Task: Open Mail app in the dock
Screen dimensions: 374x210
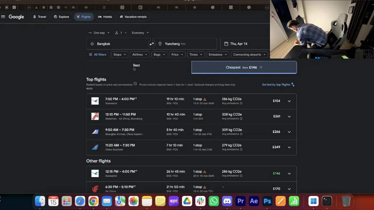Action: (x=107, y=201)
